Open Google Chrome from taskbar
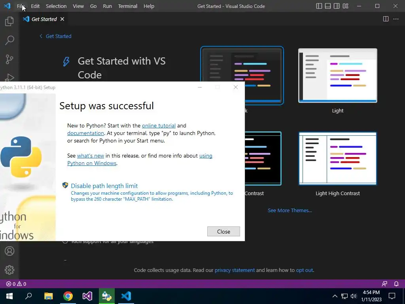 68,296
